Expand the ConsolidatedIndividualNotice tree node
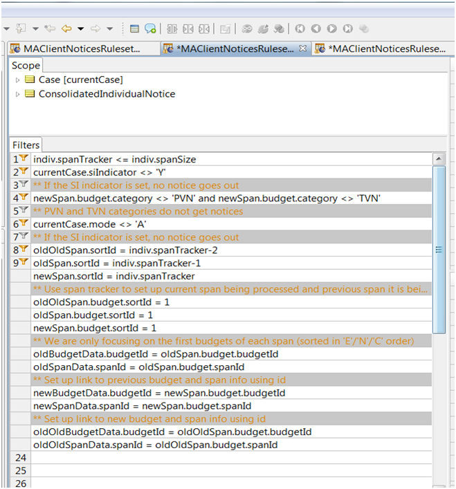 coord(17,94)
